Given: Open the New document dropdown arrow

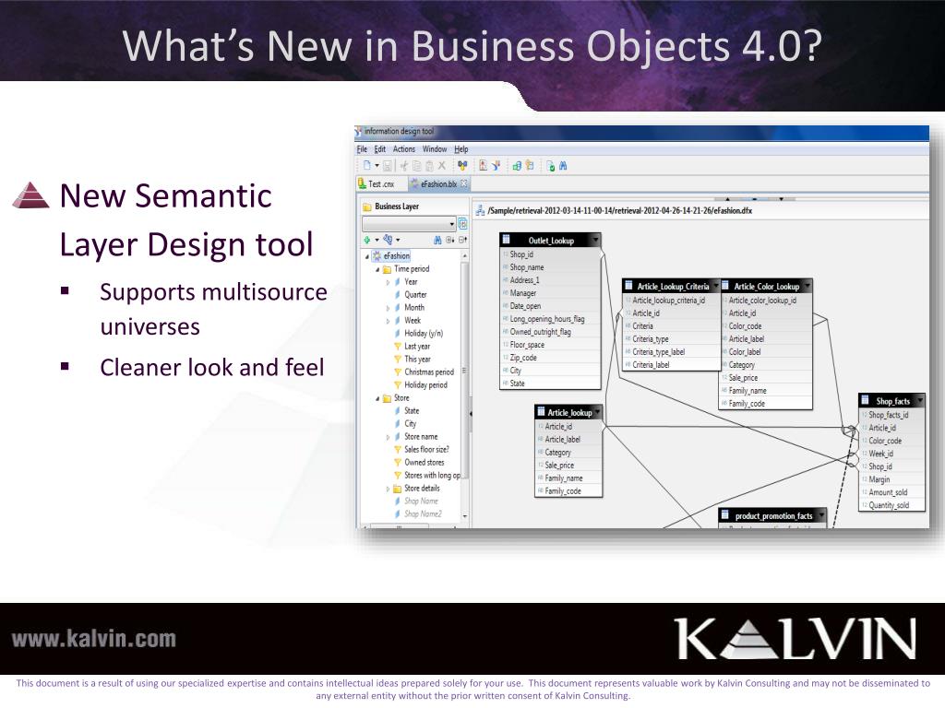Looking at the screenshot, I should pyautogui.click(x=377, y=166).
